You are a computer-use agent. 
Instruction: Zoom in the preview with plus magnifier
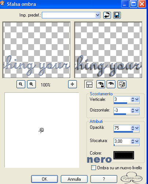pyautogui.click(x=32, y=84)
